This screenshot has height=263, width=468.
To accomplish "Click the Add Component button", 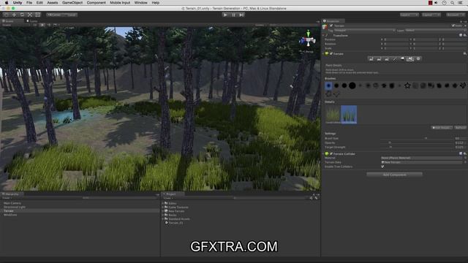I will point(394,175).
